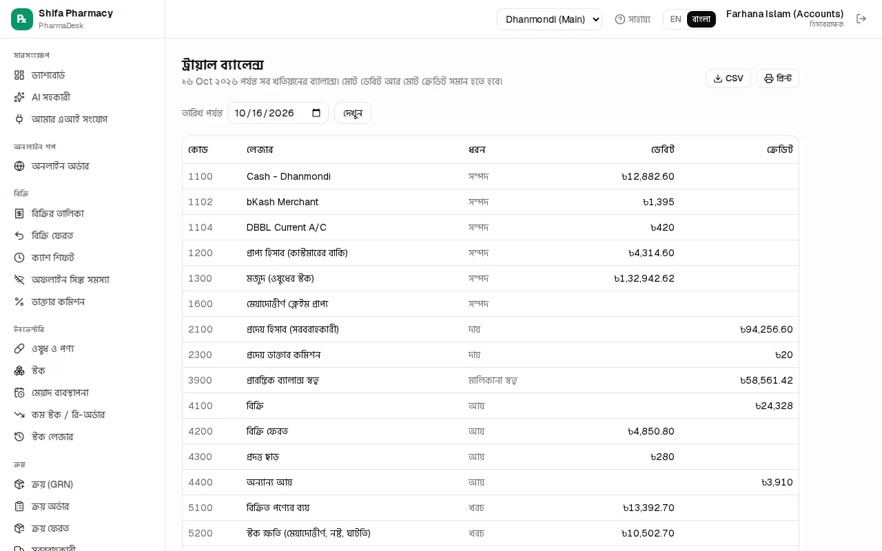Click account code 3900
Image resolution: width=882 pixels, height=551 pixels.
click(x=201, y=380)
